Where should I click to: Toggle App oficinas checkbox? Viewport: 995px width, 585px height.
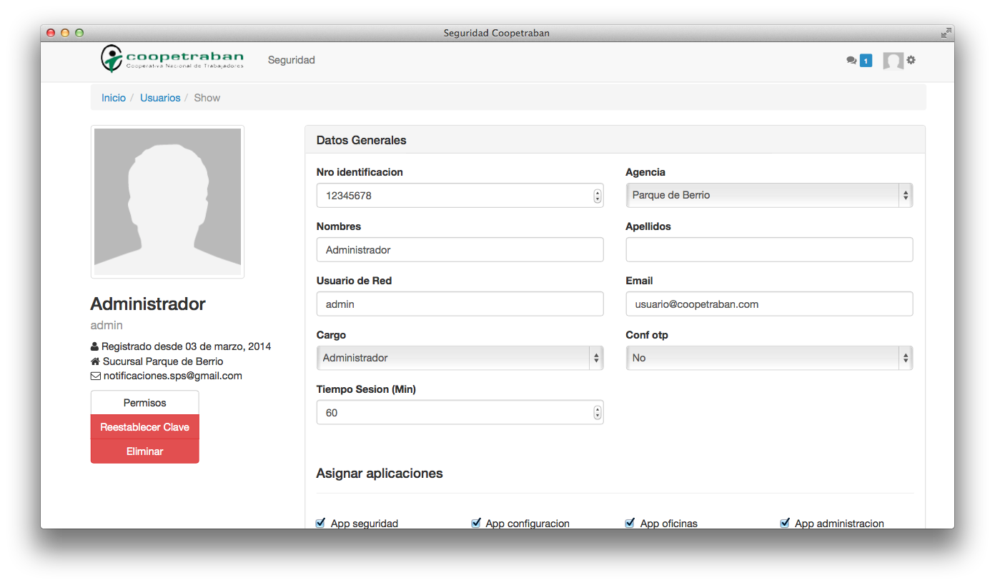[630, 523]
